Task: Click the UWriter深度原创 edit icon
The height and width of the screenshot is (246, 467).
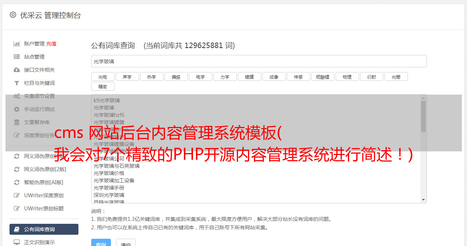Action: (x=17, y=195)
